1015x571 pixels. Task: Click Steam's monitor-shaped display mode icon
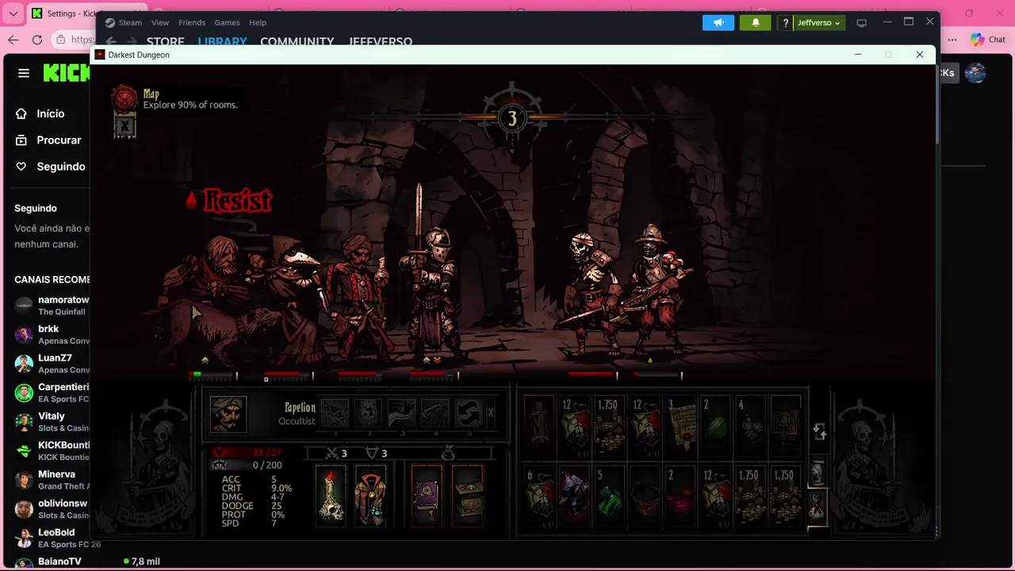click(862, 23)
